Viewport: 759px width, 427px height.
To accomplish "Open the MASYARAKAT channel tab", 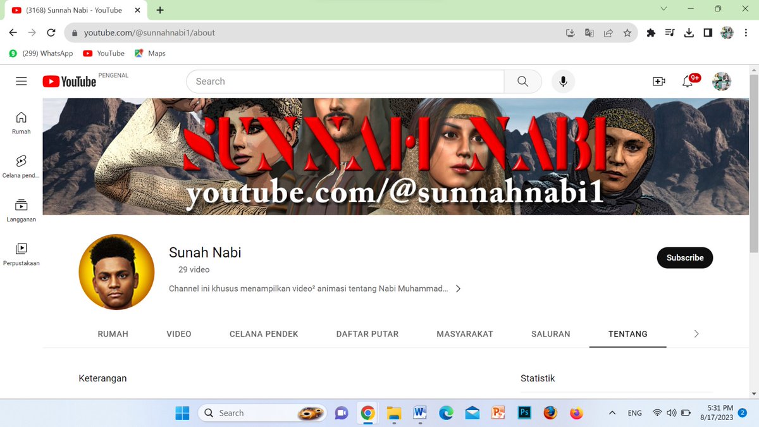I will pos(465,334).
